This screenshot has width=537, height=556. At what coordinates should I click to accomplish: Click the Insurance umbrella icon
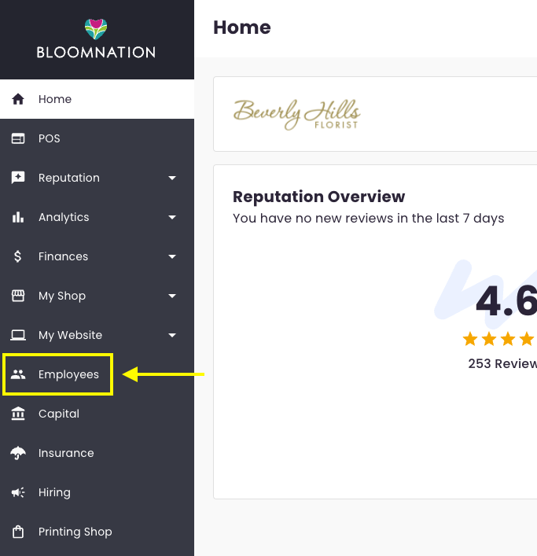click(18, 453)
